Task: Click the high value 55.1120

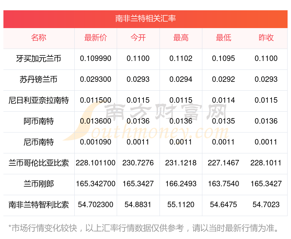Action: (181, 205)
